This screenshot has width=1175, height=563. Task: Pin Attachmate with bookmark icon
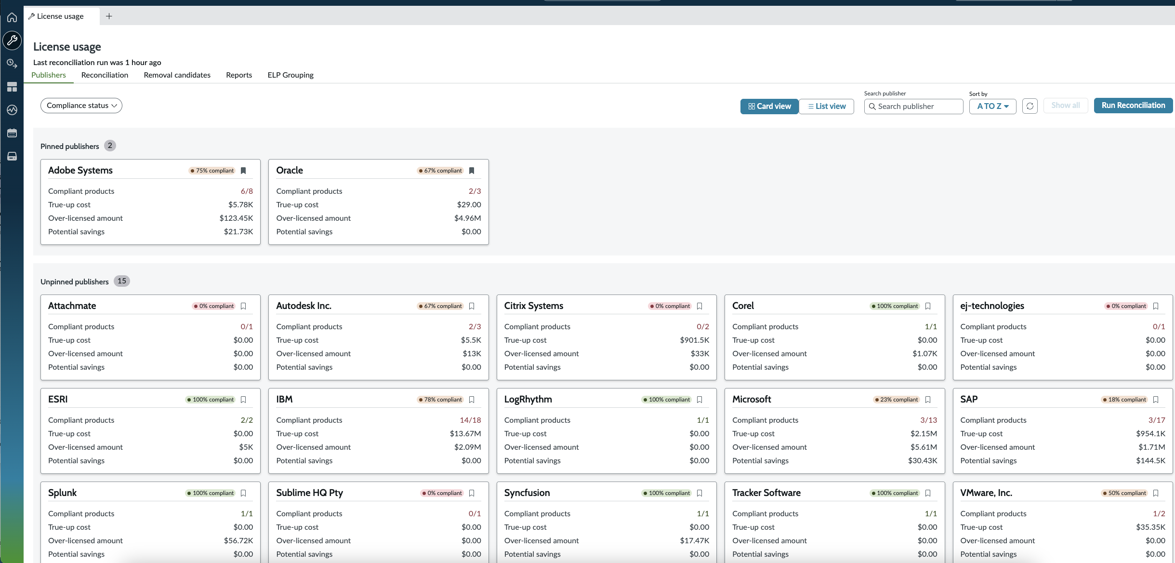243,306
